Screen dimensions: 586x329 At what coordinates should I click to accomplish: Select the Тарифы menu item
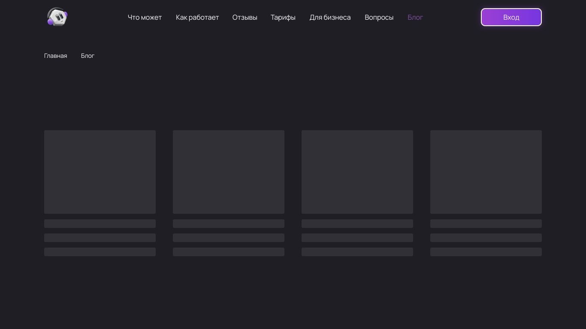283,18
